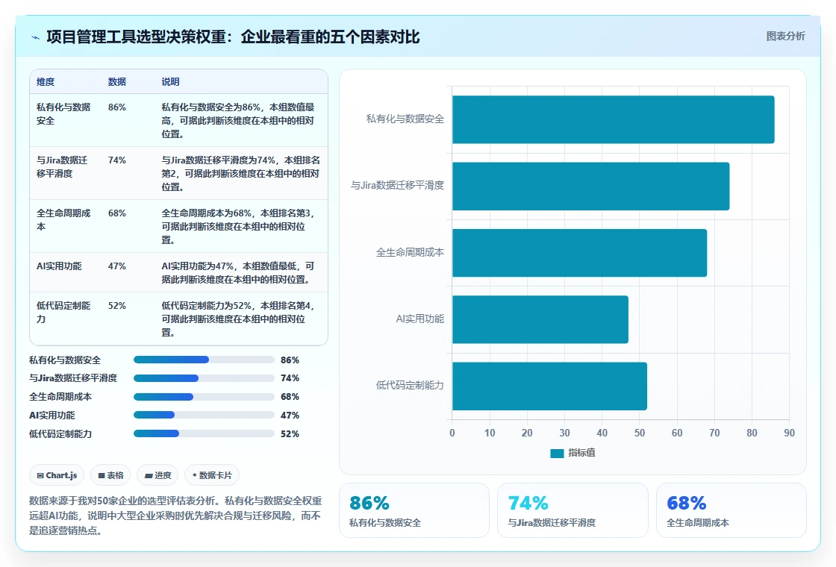Open the 74% 与Jira数据迁移平滑度 stat card
The image size is (836, 567).
coord(573,510)
